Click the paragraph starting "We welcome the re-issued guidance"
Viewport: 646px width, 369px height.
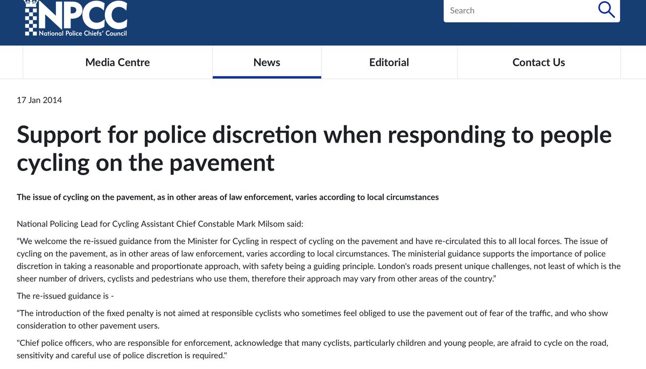[x=319, y=260]
